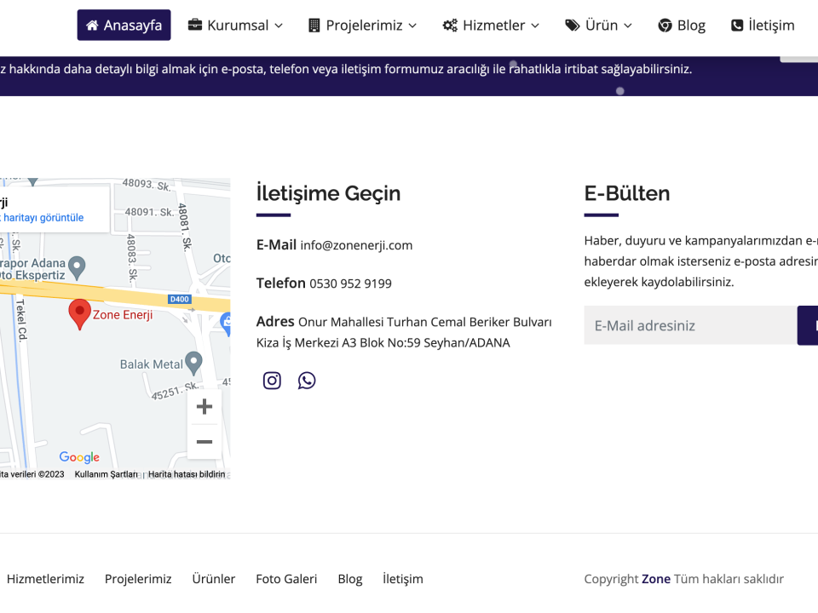Open İletişim page from top navbar
This screenshot has width=818, height=613.
coord(763,25)
